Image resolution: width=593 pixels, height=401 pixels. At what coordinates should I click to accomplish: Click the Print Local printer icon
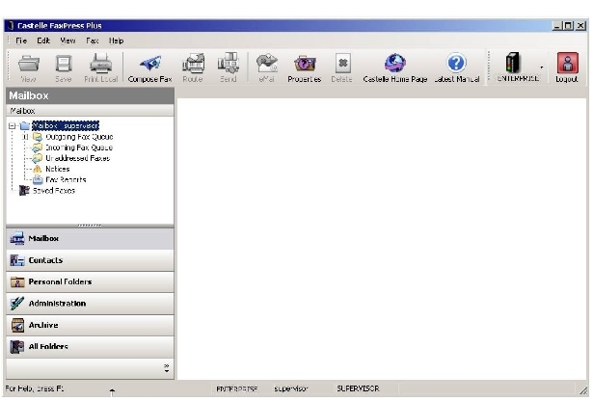[x=100, y=63]
